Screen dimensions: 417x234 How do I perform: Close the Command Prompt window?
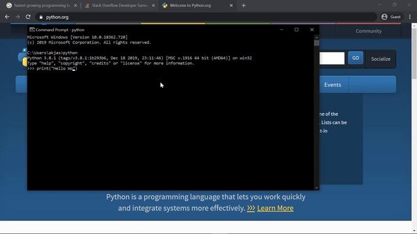[311, 29]
